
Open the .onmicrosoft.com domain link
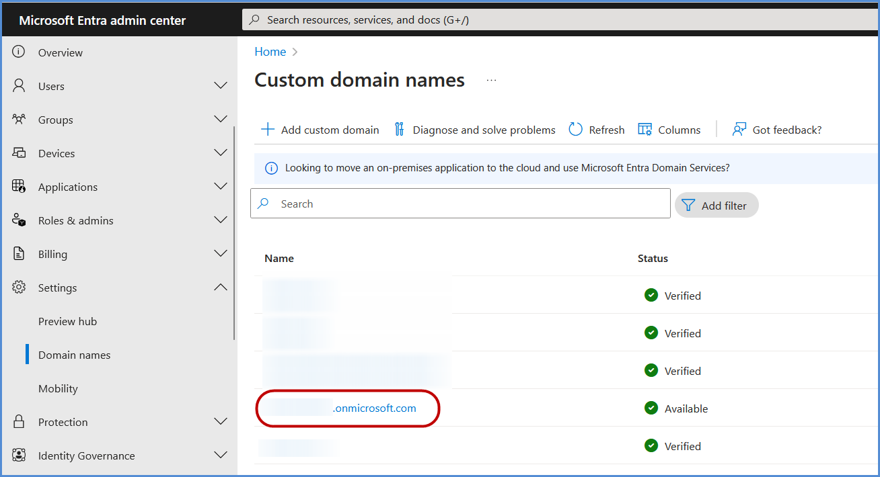[374, 408]
